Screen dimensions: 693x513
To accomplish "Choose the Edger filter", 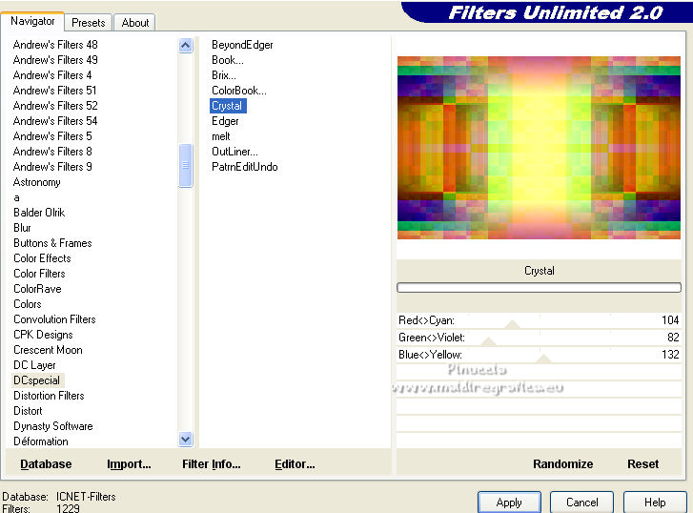I will (x=225, y=121).
